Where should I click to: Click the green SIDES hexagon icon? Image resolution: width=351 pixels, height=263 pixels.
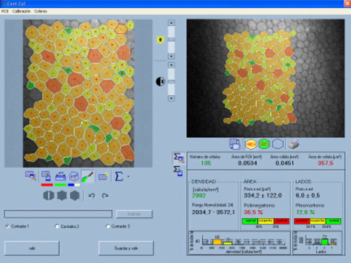[x=264, y=144]
